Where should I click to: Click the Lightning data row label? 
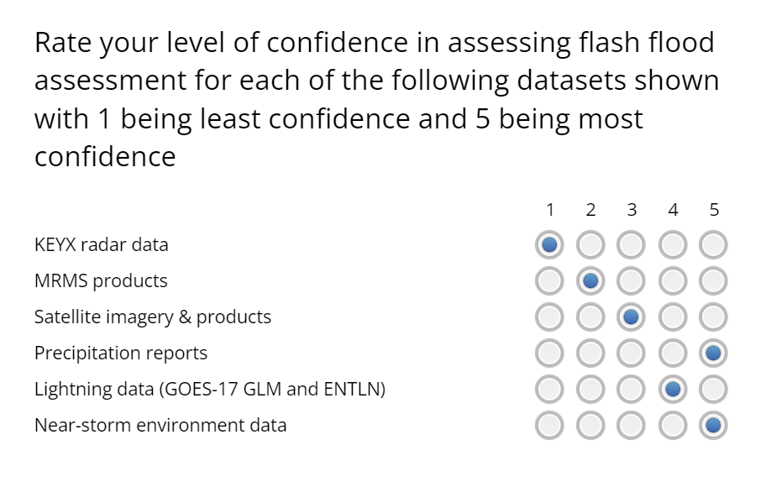point(209,390)
